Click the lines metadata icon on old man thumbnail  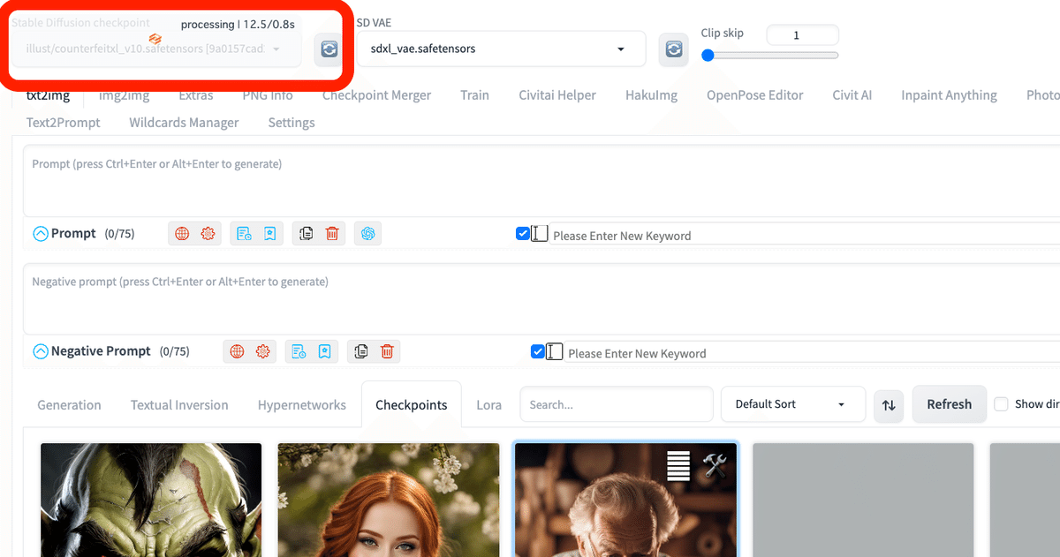pos(678,465)
